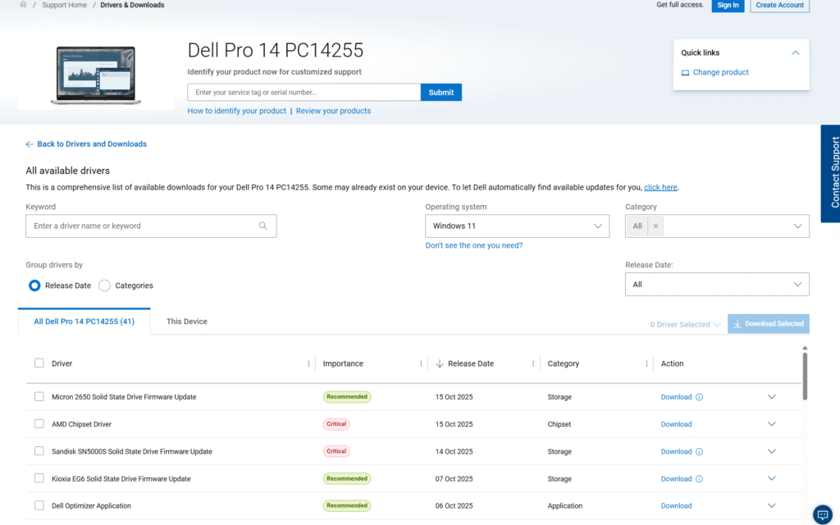Click the Driver column options menu icon

pos(308,363)
